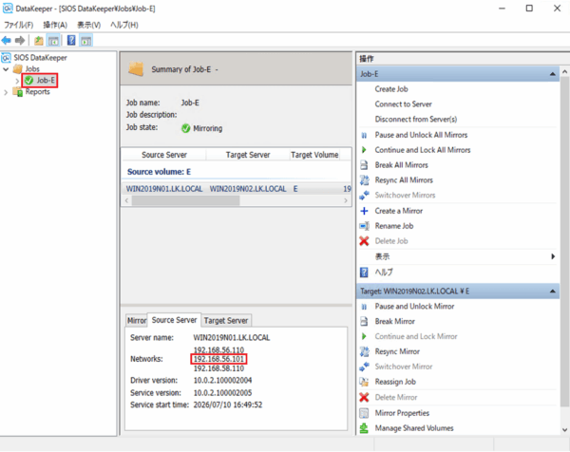Click the Break Mirror icon
570x452 pixels.
pos(364,321)
